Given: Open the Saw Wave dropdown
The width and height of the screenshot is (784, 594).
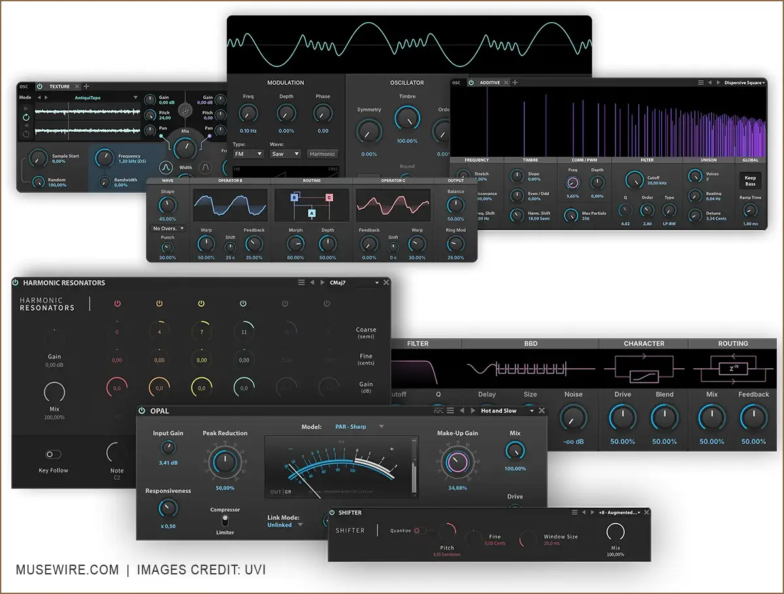Looking at the screenshot, I should pos(285,154).
